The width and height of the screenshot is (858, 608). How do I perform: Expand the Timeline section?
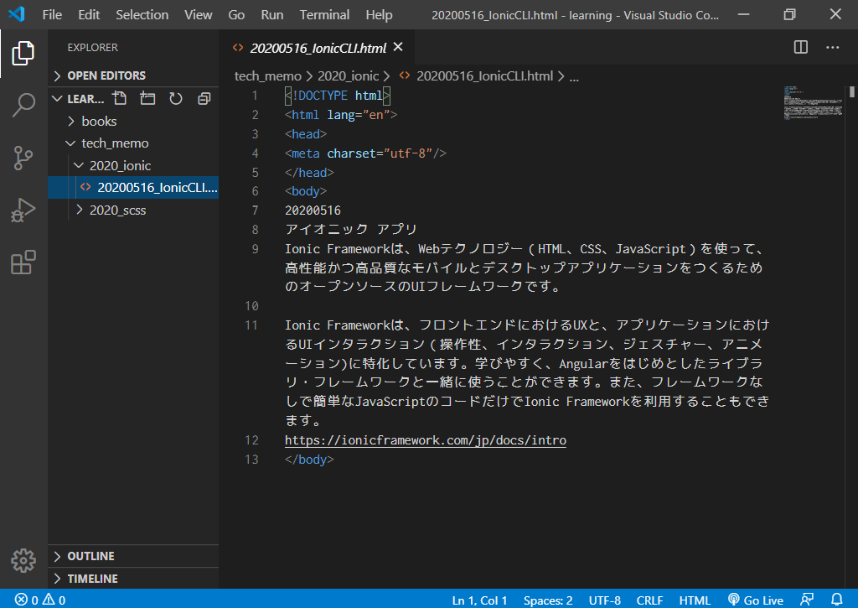pos(133,579)
